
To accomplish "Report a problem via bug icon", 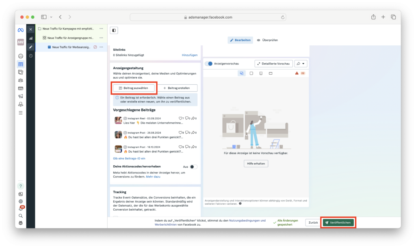I will point(20,223).
